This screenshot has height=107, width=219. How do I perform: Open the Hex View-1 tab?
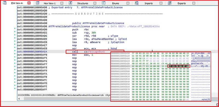coord(50,3)
